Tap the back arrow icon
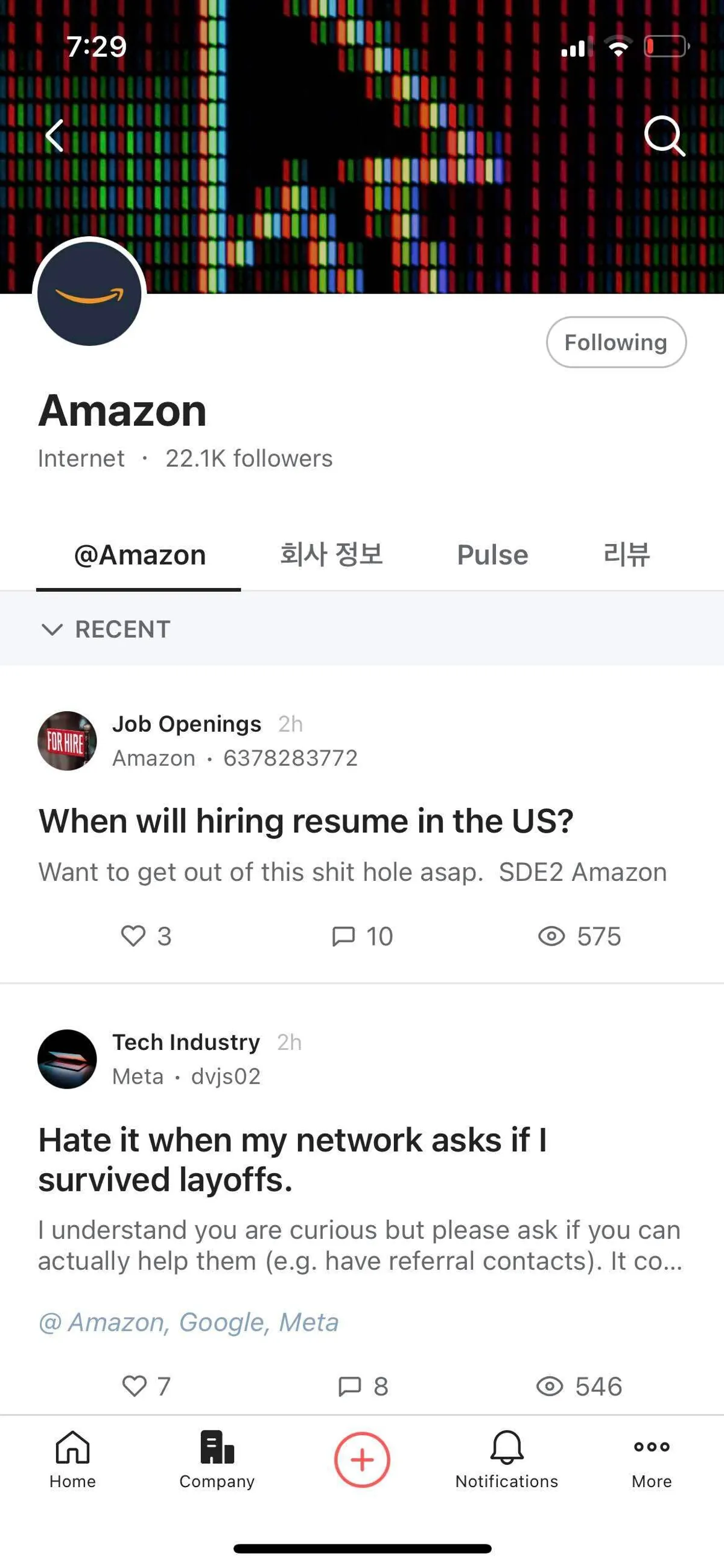The width and height of the screenshot is (724, 1568). coord(55,135)
